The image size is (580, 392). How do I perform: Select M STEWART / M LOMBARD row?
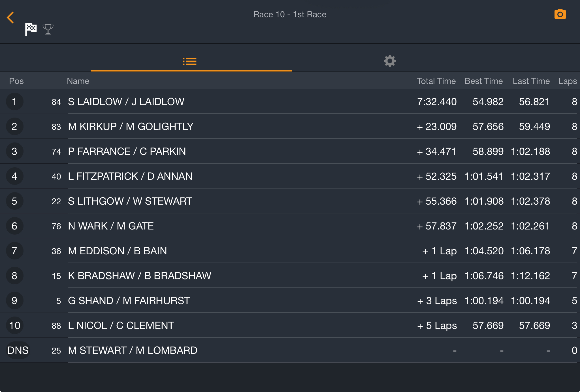(290, 350)
